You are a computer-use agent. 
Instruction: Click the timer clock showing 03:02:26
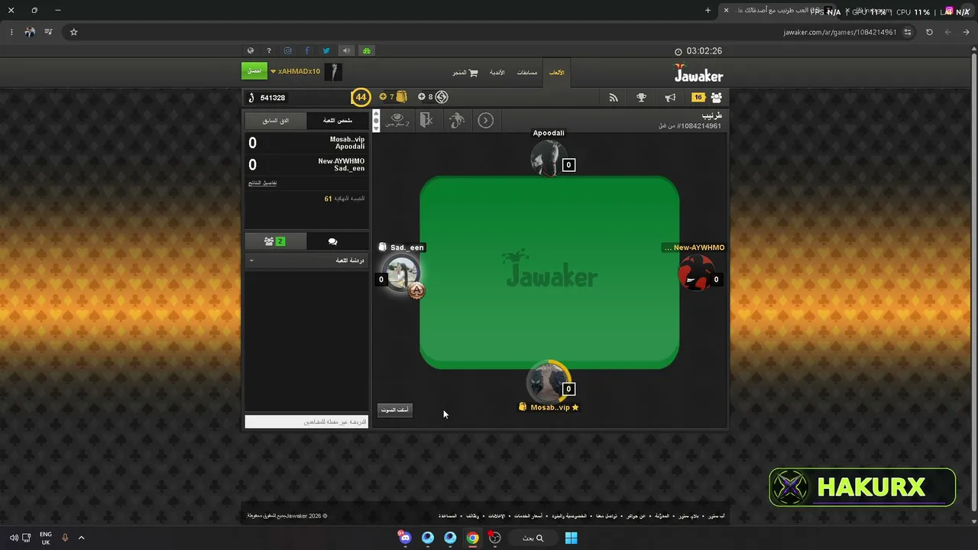point(698,51)
